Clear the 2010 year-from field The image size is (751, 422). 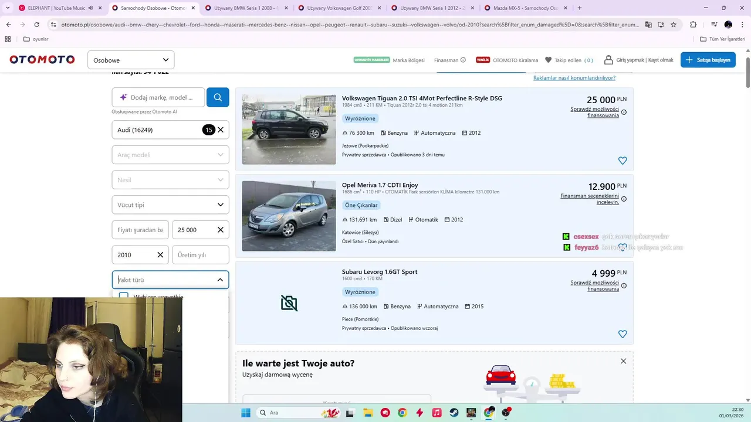(160, 255)
